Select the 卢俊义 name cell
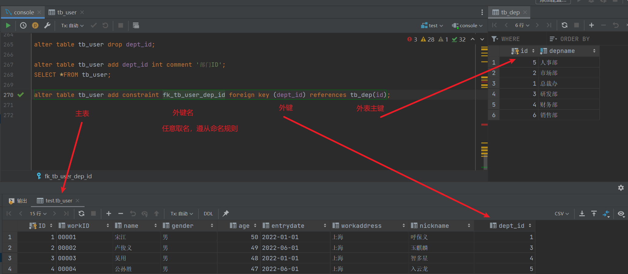This screenshot has height=274, width=628. tap(137, 248)
